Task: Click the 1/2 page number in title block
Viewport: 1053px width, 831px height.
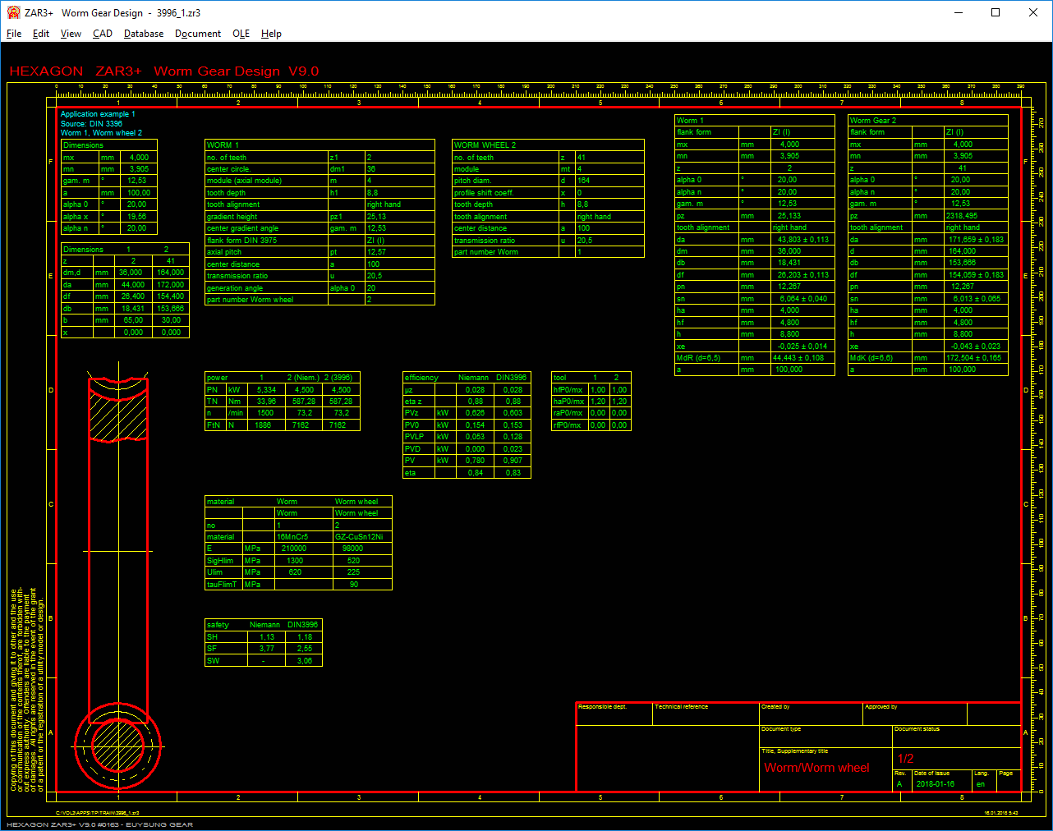Action: point(905,759)
